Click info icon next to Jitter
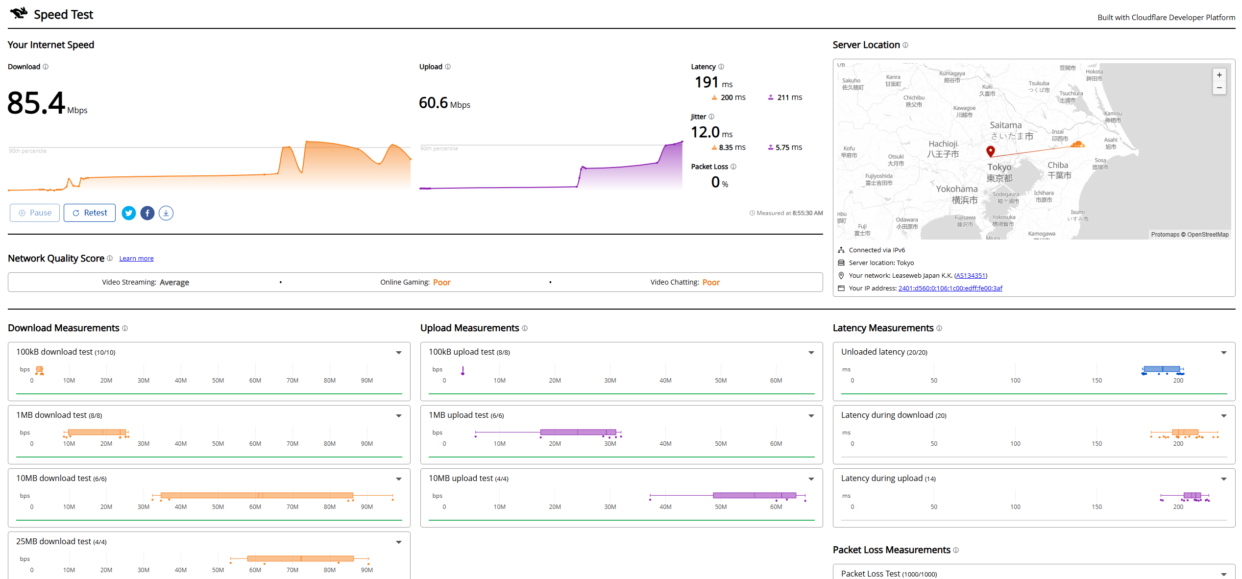Image resolution: width=1242 pixels, height=579 pixels. tap(711, 117)
